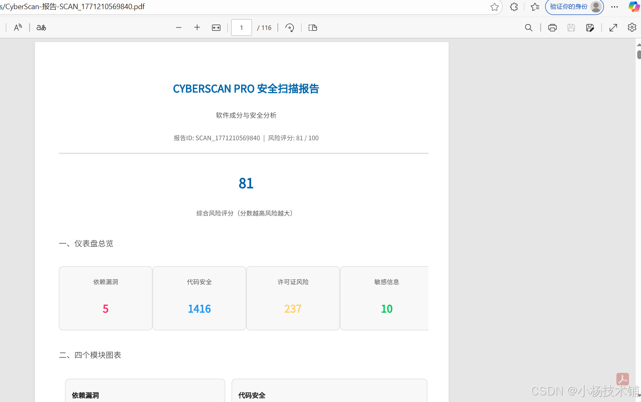Open the Favorites list icon
The image size is (641, 402).
pos(535,7)
